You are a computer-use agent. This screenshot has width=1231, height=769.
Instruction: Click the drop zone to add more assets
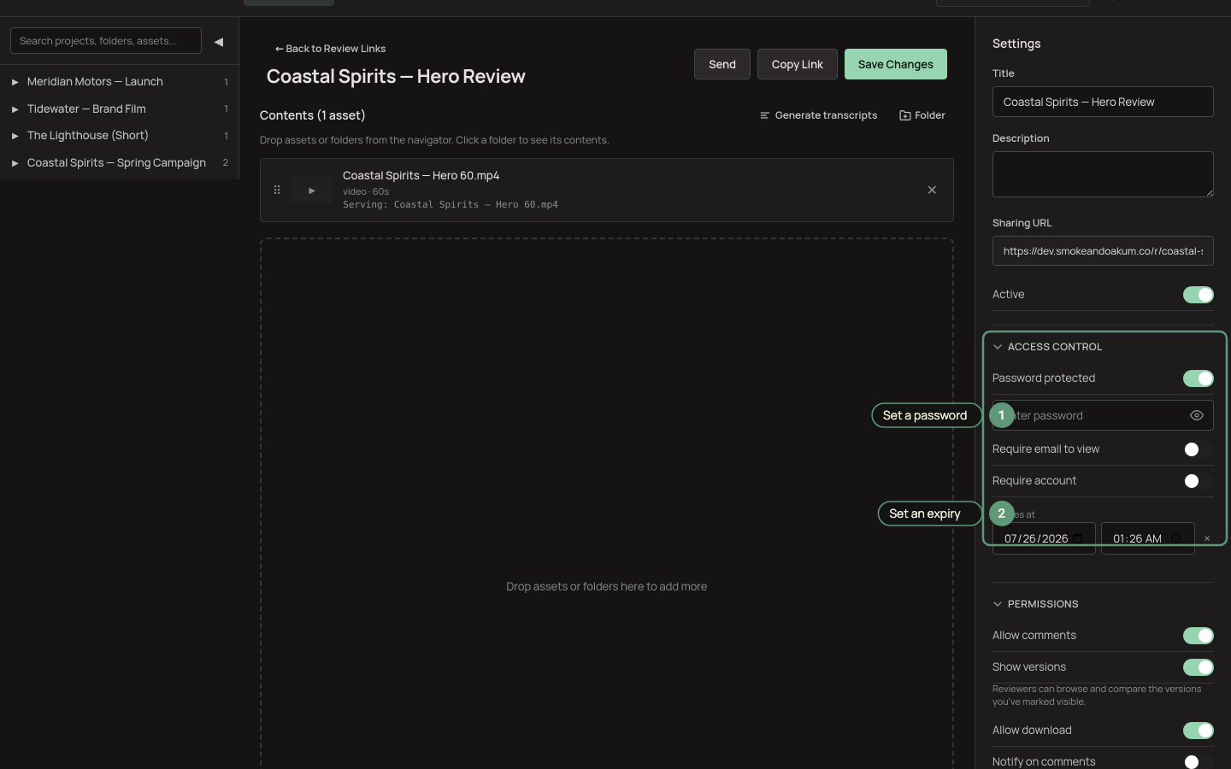(x=607, y=504)
